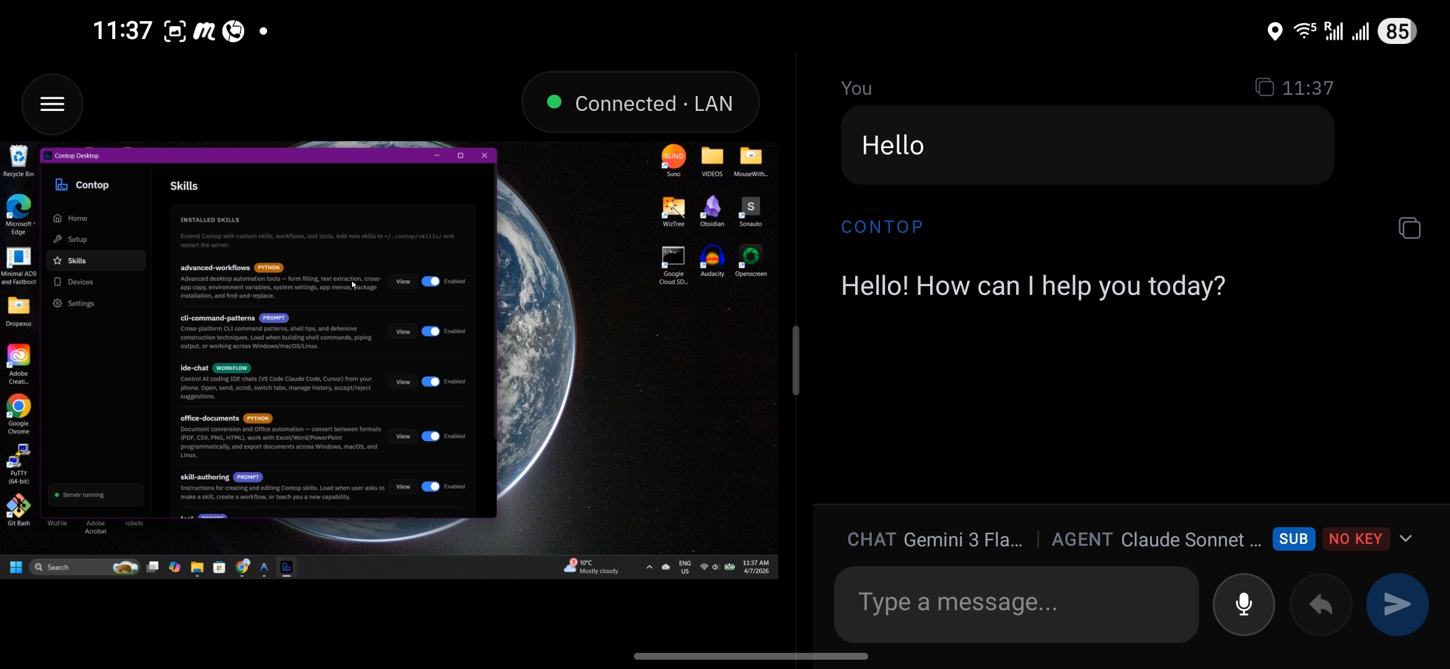
Task: Click the Windows Start button on the remote desktop
Action: click(15, 566)
